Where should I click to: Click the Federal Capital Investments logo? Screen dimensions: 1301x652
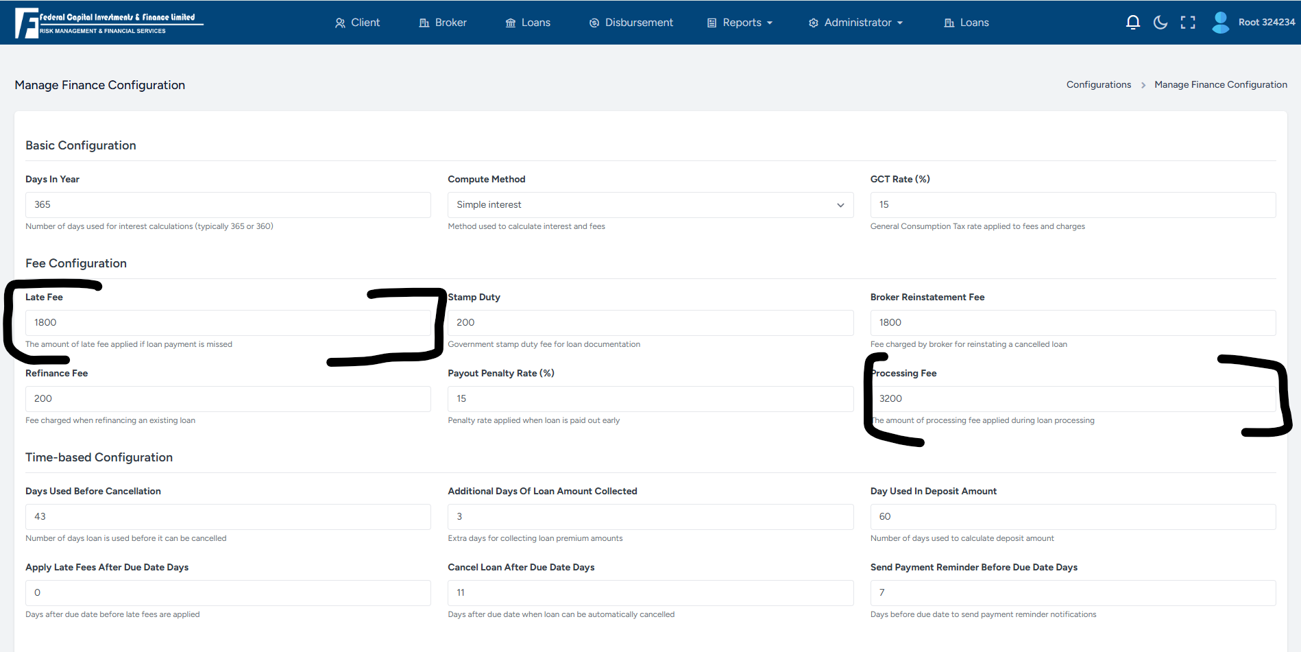tap(109, 23)
